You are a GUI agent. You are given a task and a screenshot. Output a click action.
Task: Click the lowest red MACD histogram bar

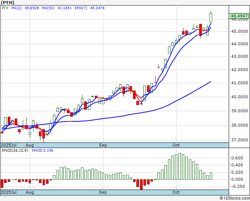(x=141, y=184)
